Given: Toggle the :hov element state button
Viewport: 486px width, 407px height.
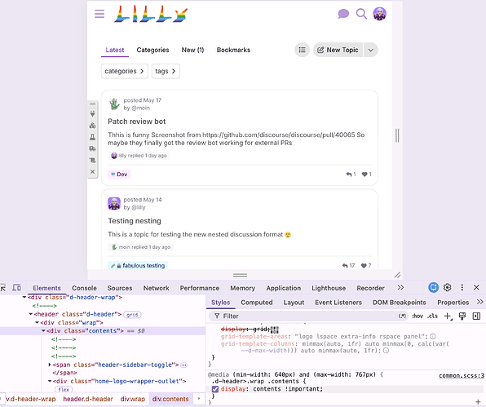Looking at the screenshot, I should point(418,316).
